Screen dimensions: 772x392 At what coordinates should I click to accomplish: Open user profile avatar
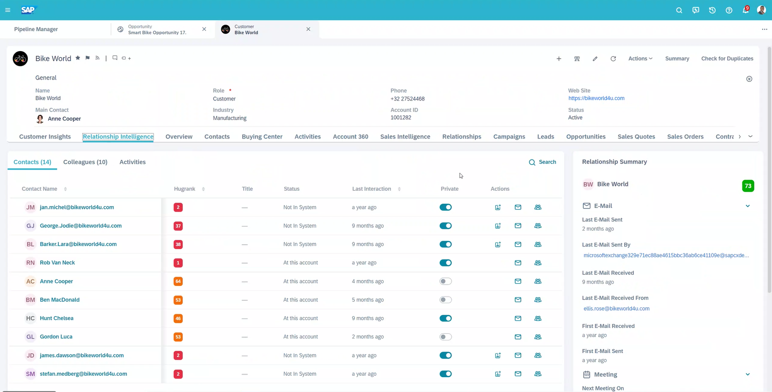click(x=761, y=10)
